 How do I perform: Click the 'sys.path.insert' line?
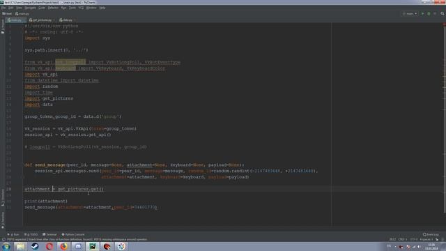coord(56,50)
